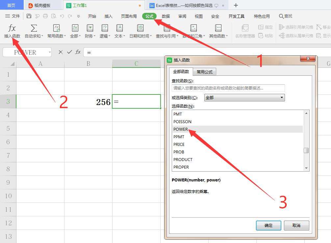Open the All functions (全部) icon

pos(75,28)
